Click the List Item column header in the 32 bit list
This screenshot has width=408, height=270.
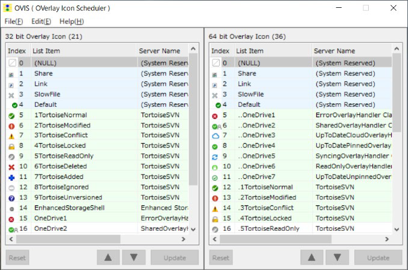pos(83,51)
